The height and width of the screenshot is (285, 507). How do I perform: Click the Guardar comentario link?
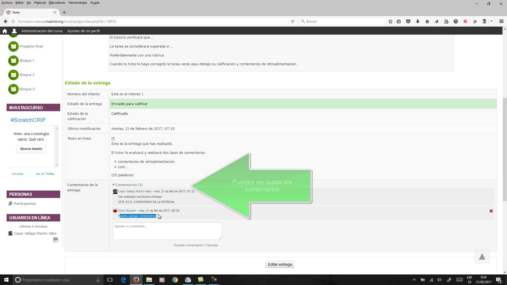(188, 245)
